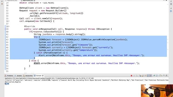Click the "timezone" string on line 45
Viewport: 173px width, 97px height.
coord(84,45)
